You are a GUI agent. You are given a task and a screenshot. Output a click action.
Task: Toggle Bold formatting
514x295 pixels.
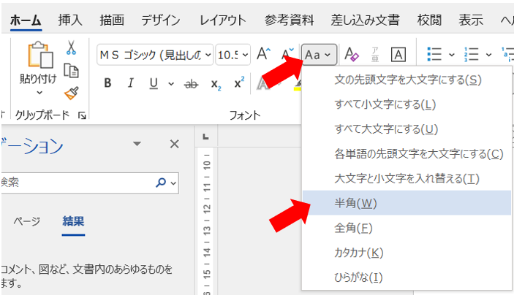tap(107, 83)
